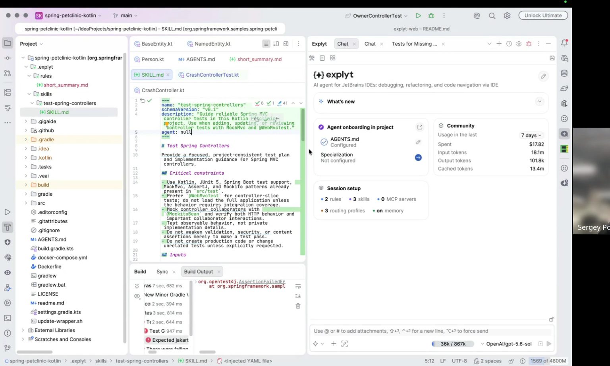Toggle scroll to end in Build Output
Image resolution: width=610 pixels, height=366 pixels.
pyautogui.click(x=298, y=296)
